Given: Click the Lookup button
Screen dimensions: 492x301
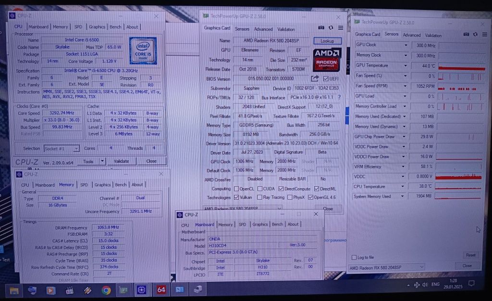Looking at the screenshot, I should [327, 41].
